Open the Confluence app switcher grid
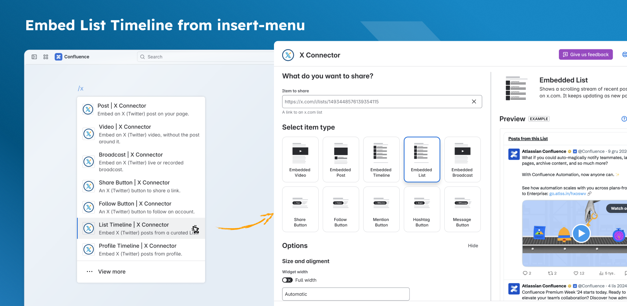627x306 pixels. [x=46, y=57]
